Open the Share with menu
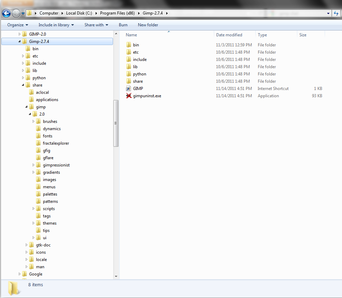The height and width of the screenshot is (298, 342). 96,25
